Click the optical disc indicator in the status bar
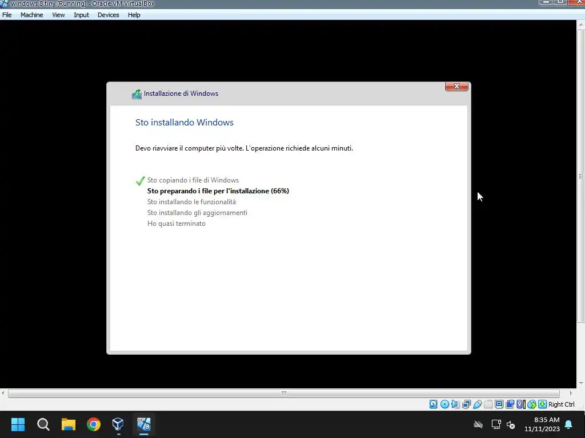Viewport: 585px width, 438px height. click(444, 404)
